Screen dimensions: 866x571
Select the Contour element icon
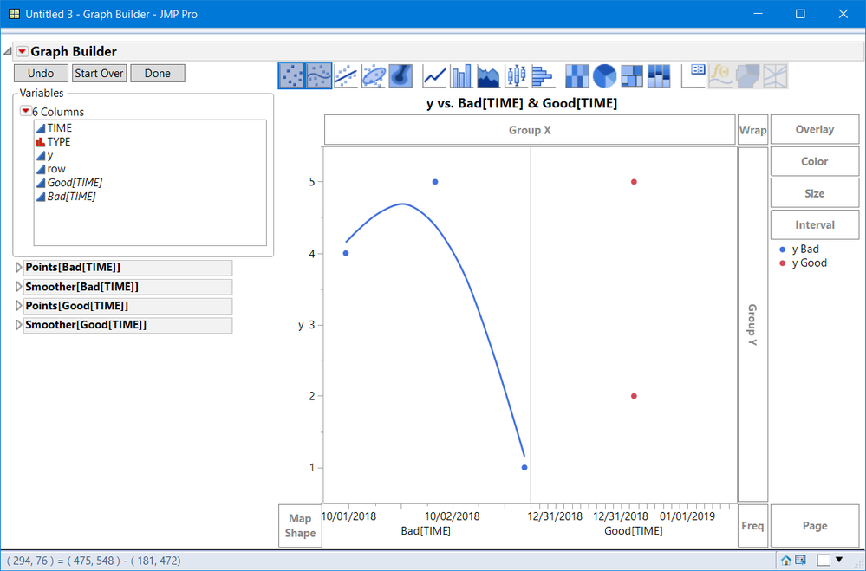pos(401,75)
